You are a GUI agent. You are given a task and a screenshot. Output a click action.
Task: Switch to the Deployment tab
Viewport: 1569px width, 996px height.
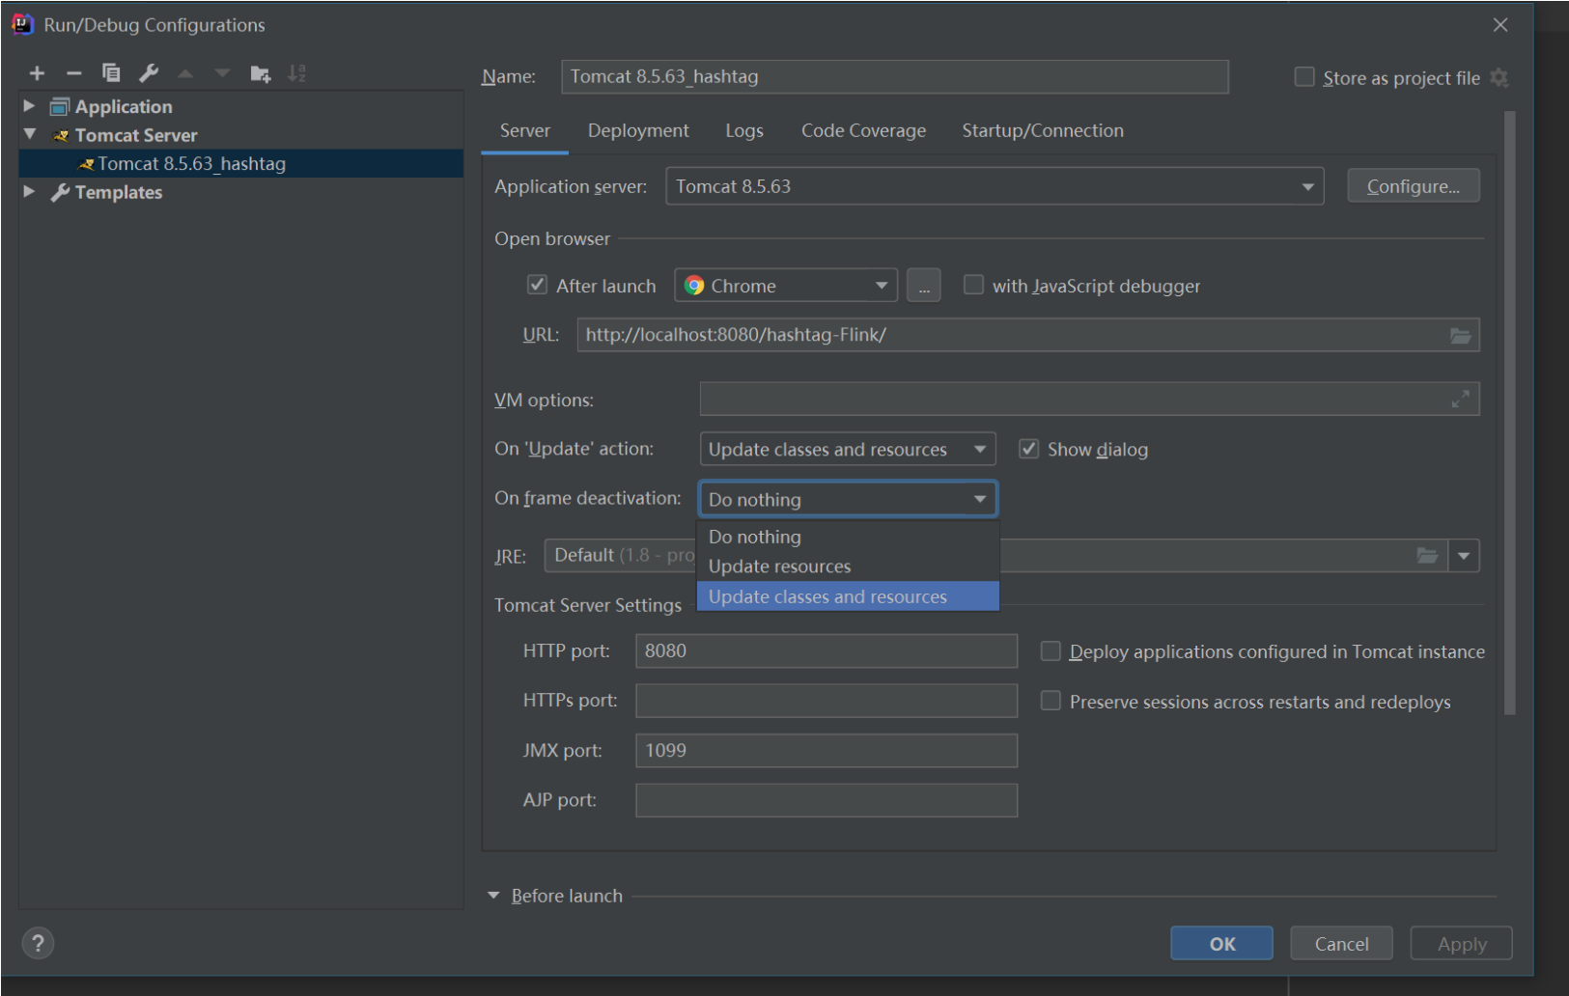(637, 131)
